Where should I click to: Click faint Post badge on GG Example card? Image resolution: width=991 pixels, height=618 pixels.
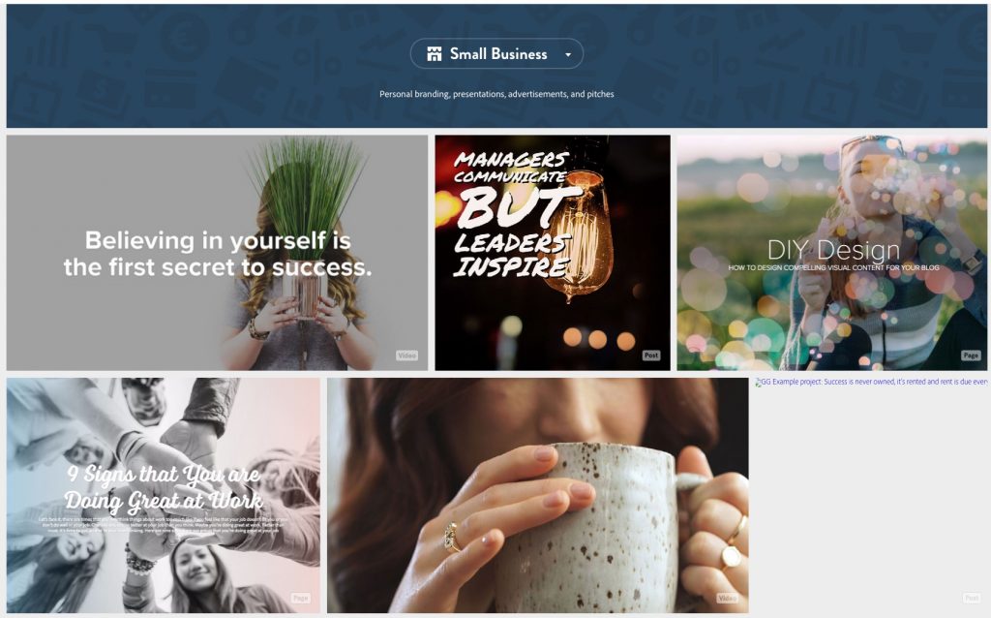click(x=972, y=598)
